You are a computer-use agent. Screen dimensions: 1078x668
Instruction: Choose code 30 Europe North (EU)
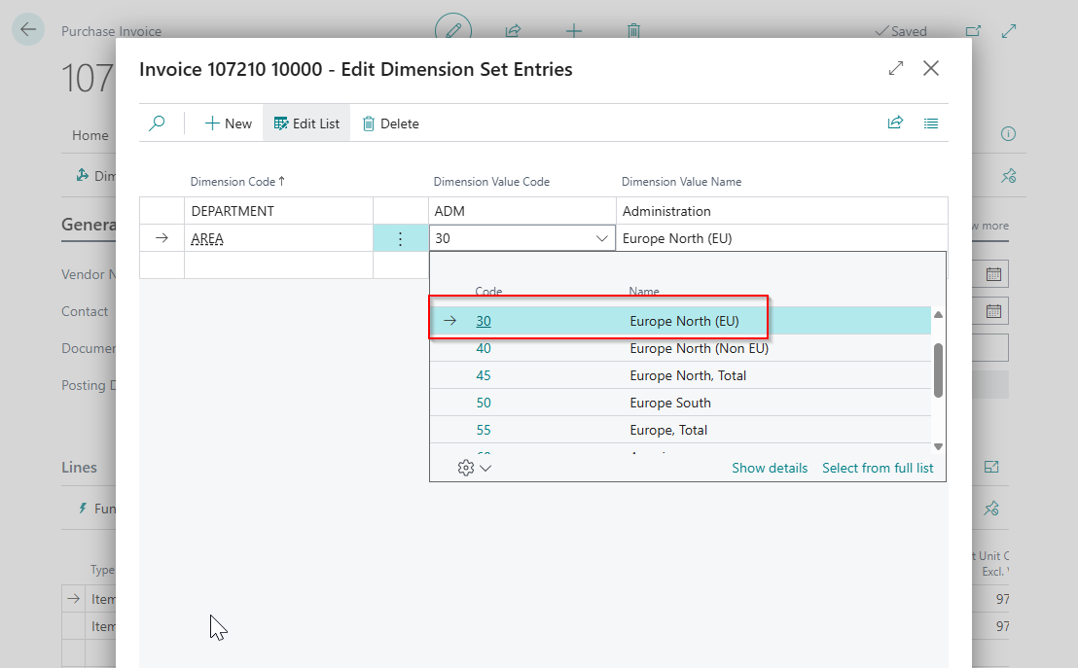coord(680,321)
